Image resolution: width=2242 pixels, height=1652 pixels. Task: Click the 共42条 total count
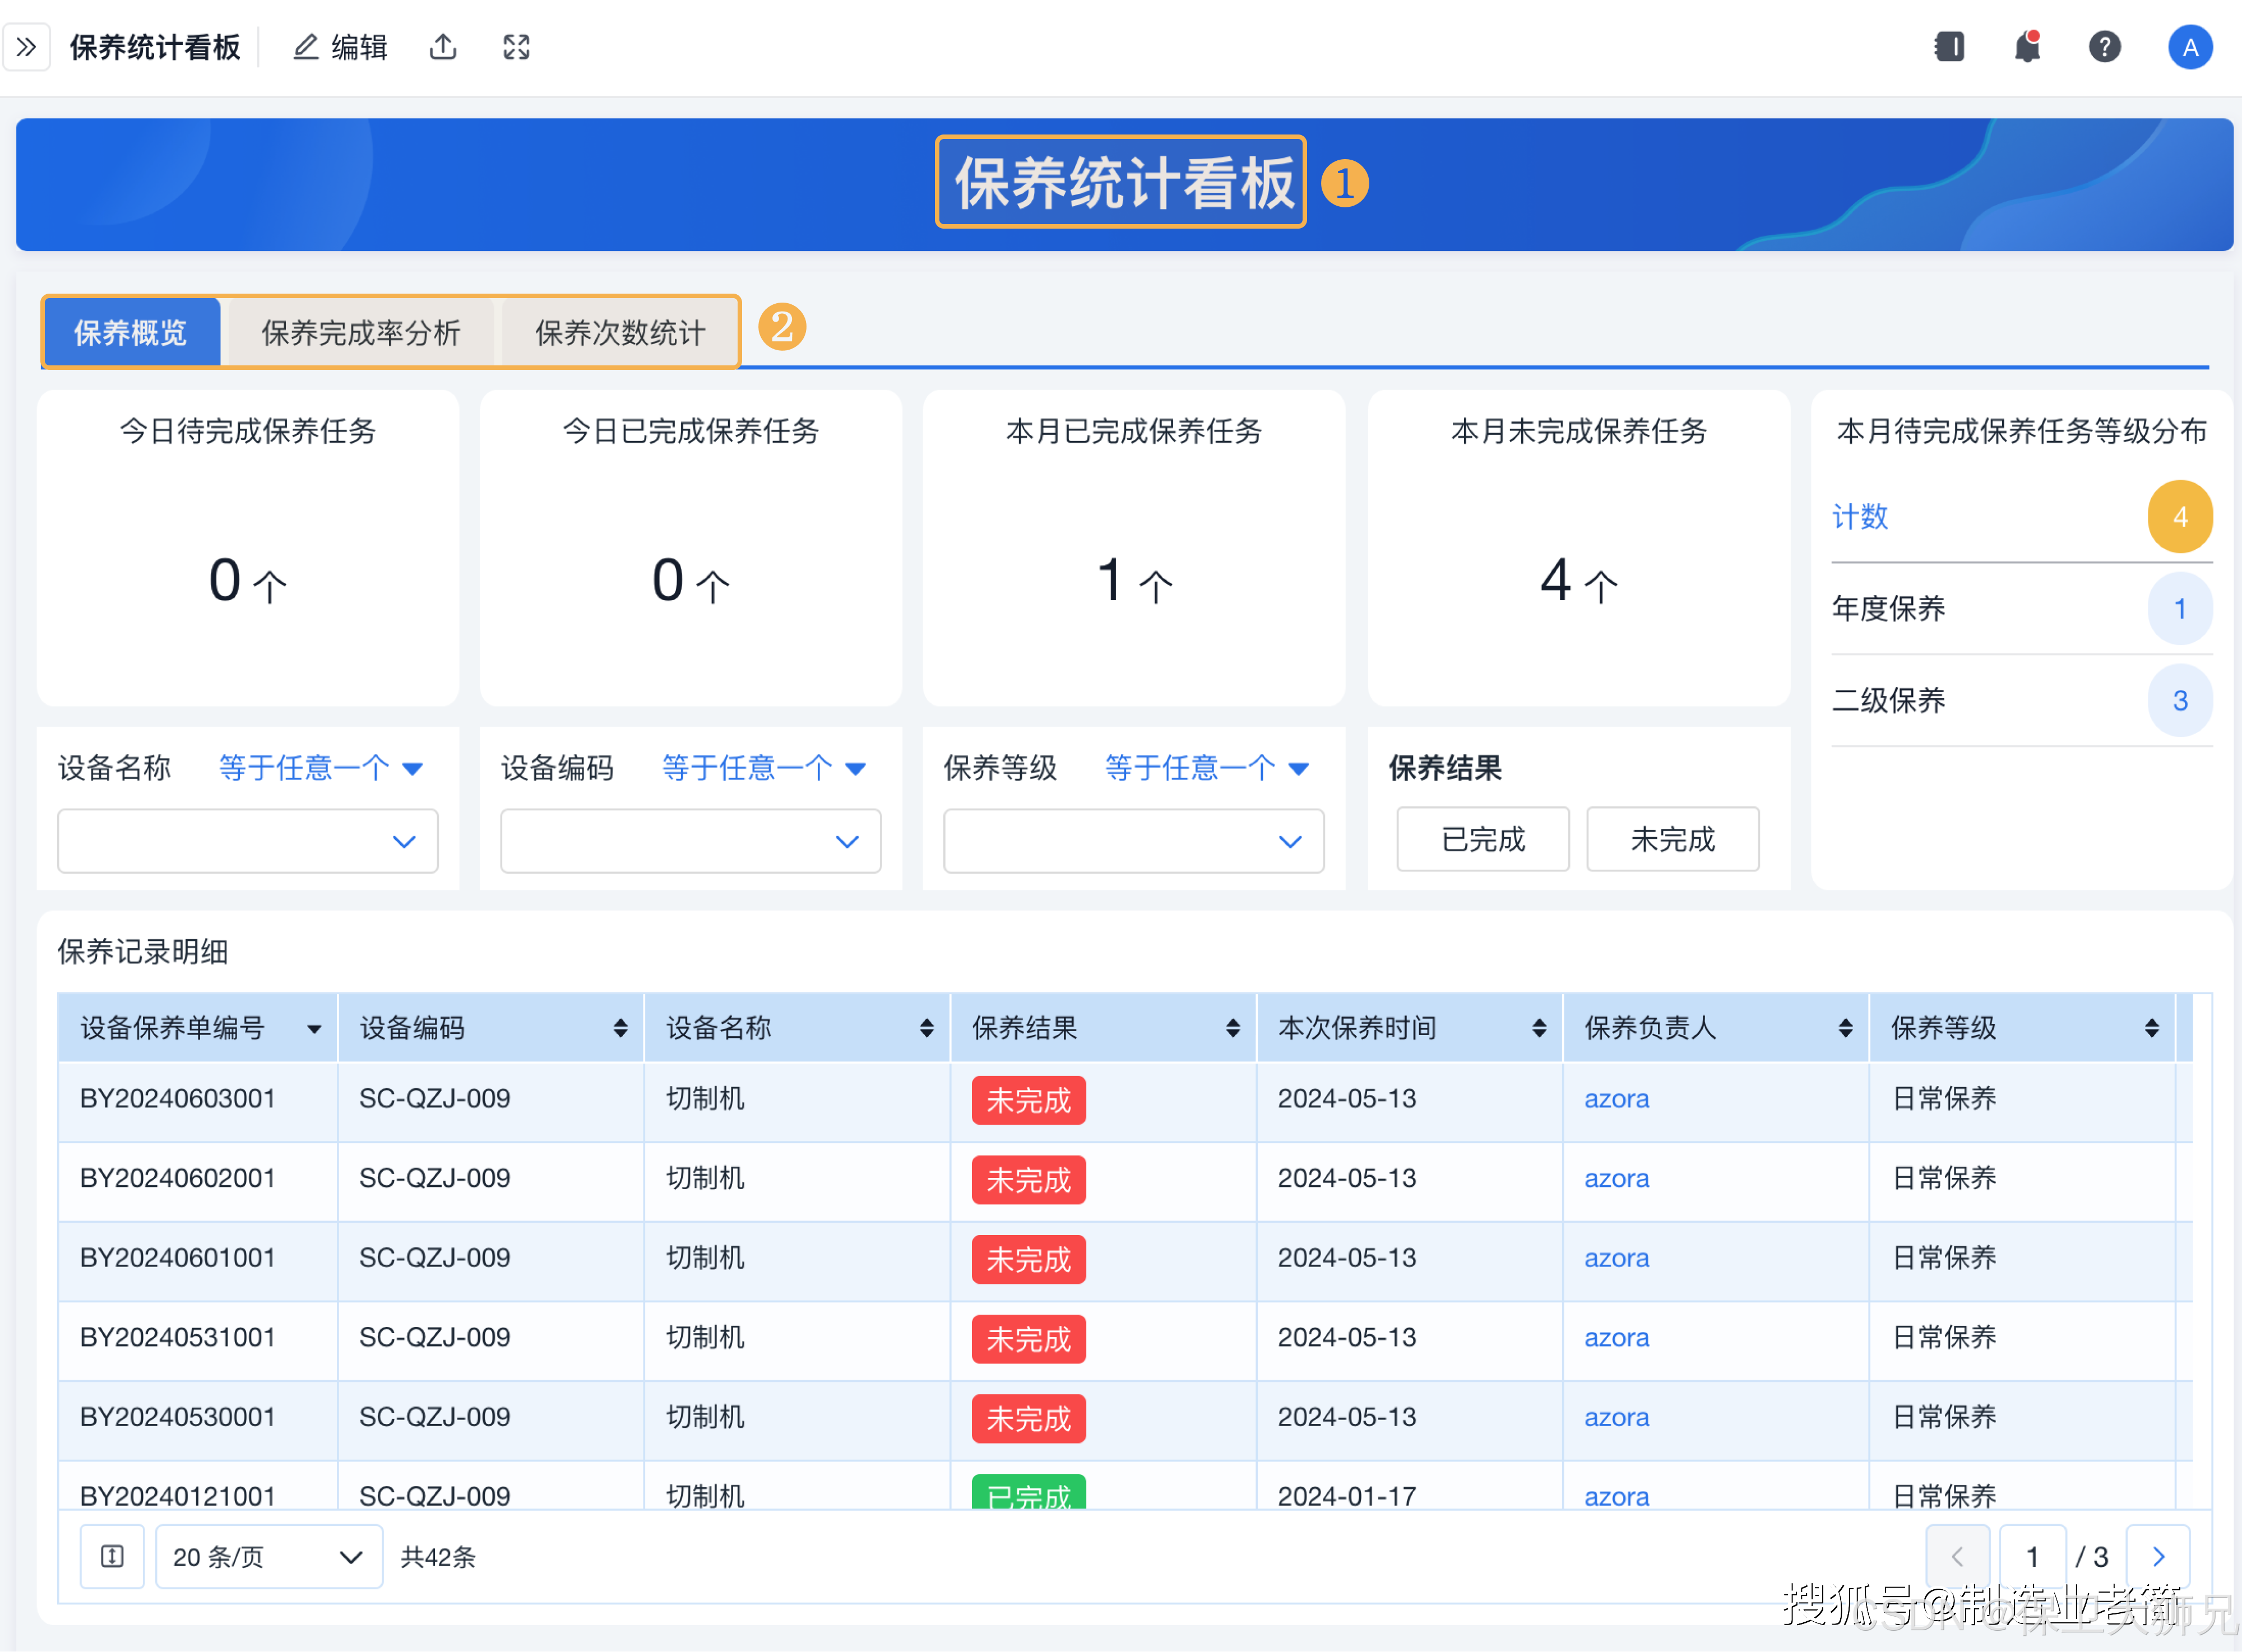(x=438, y=1557)
